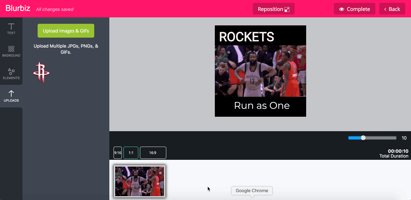411x200 pixels.
Task: Open the Text tool panel
Action: (11, 29)
